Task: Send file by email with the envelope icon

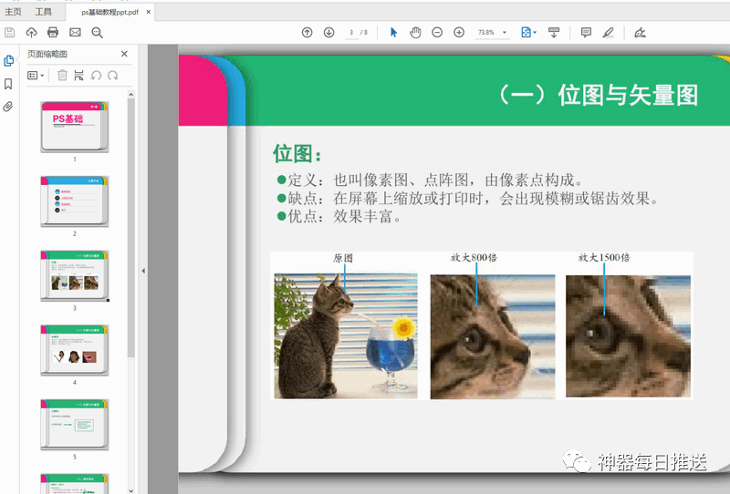Action: 75,32
